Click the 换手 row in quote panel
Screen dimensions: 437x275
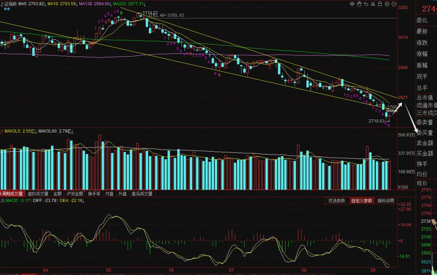click(422, 164)
